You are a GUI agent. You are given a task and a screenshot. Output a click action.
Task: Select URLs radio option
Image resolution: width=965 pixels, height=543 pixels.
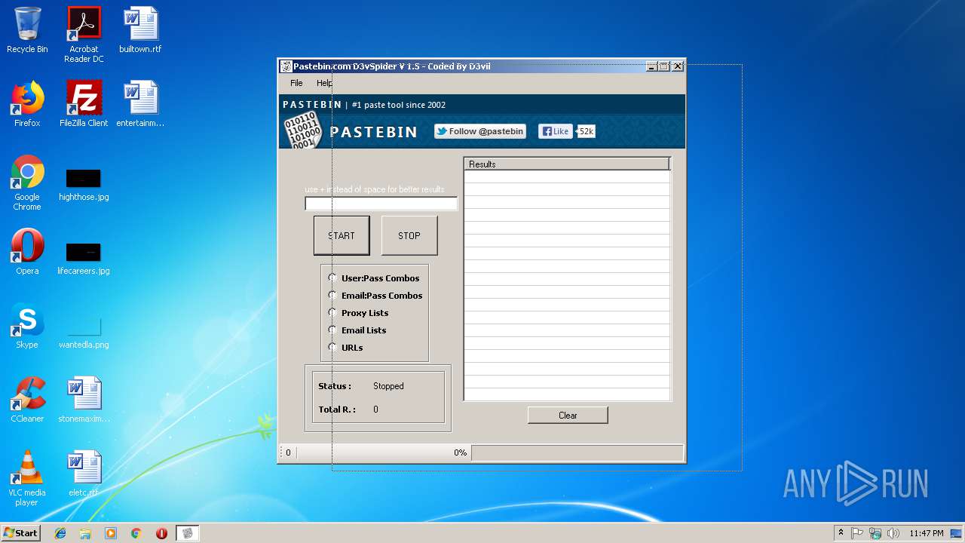coord(346,348)
